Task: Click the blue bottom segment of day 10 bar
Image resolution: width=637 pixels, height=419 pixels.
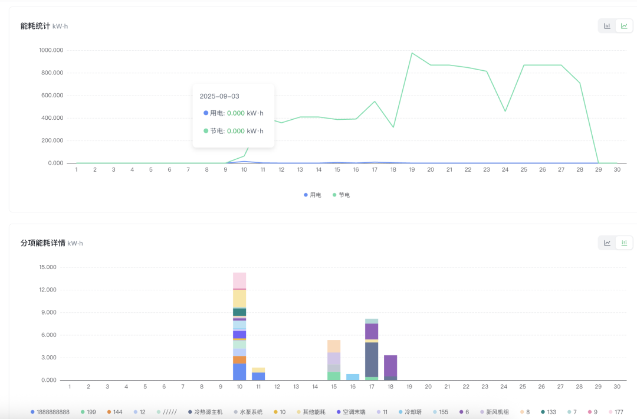Action: [239, 372]
